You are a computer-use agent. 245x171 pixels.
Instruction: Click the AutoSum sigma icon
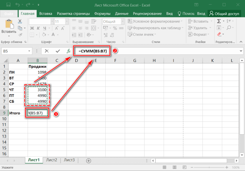219,21
